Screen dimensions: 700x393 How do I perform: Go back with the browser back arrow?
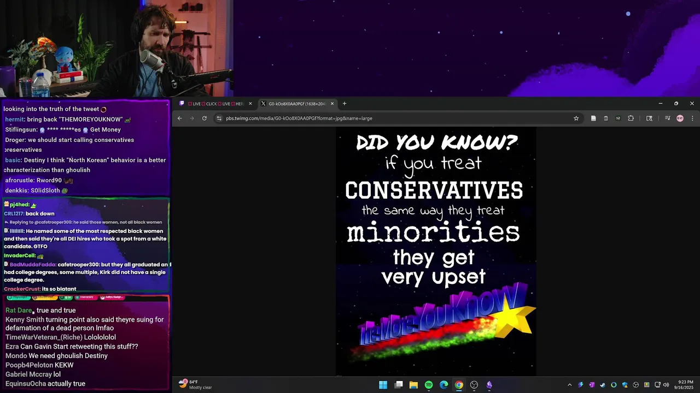click(x=179, y=118)
